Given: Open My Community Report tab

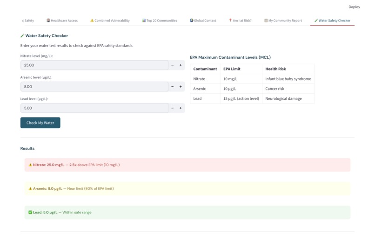Looking at the screenshot, I should coord(283,21).
